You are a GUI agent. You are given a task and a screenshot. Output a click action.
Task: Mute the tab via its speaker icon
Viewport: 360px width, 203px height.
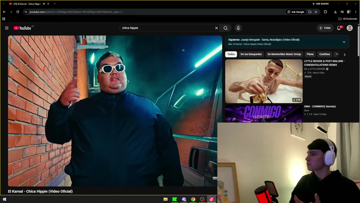(44, 4)
